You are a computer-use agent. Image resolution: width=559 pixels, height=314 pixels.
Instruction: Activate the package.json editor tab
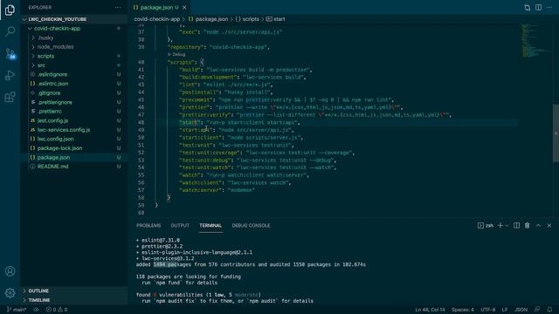(156, 8)
